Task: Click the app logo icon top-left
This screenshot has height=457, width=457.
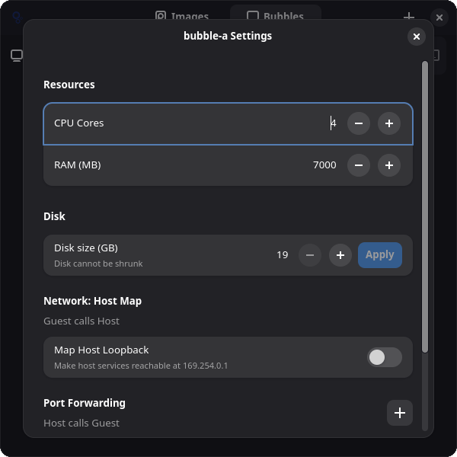Action: tap(18, 17)
